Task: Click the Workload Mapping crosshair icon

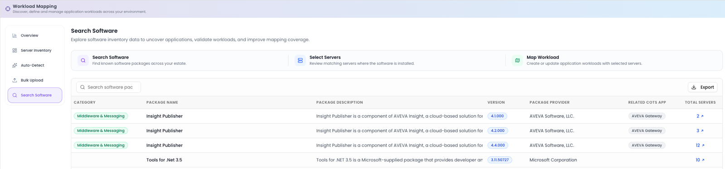Action: pyautogui.click(x=8, y=9)
